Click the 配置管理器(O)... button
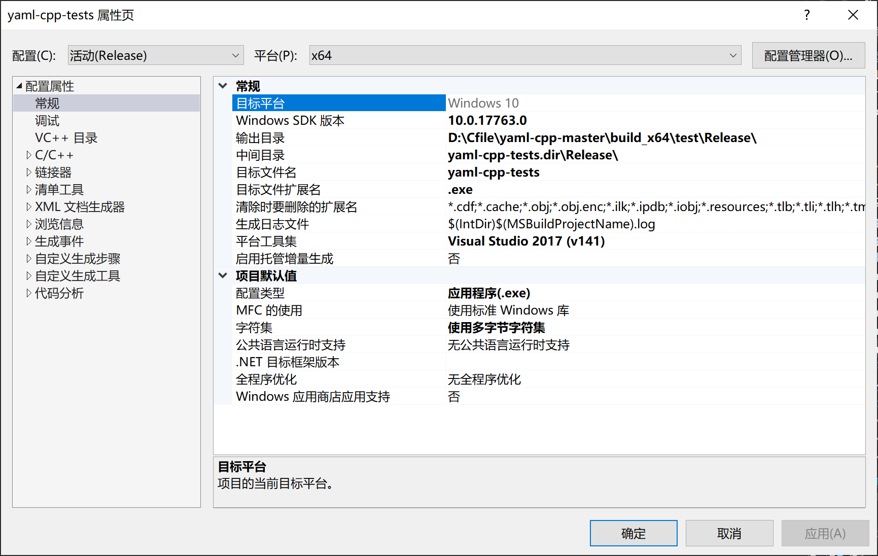878x556 pixels. (x=809, y=55)
